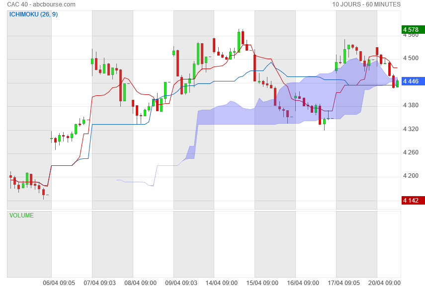Click the blue 4 446 current price tag
Screen dimensions: 425x288
pos(413,81)
